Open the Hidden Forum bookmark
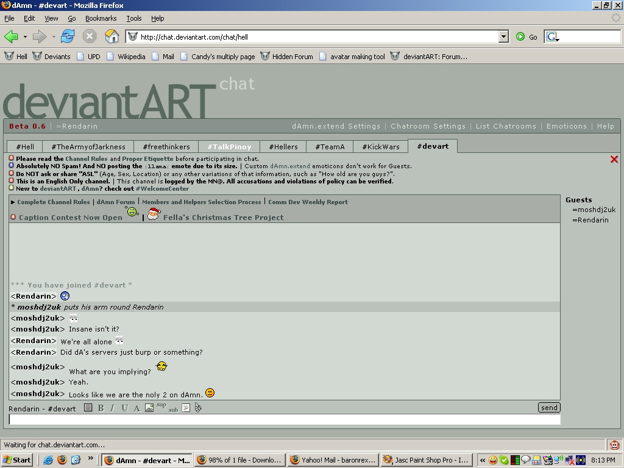Viewport: 624px width, 468px height. tap(287, 57)
